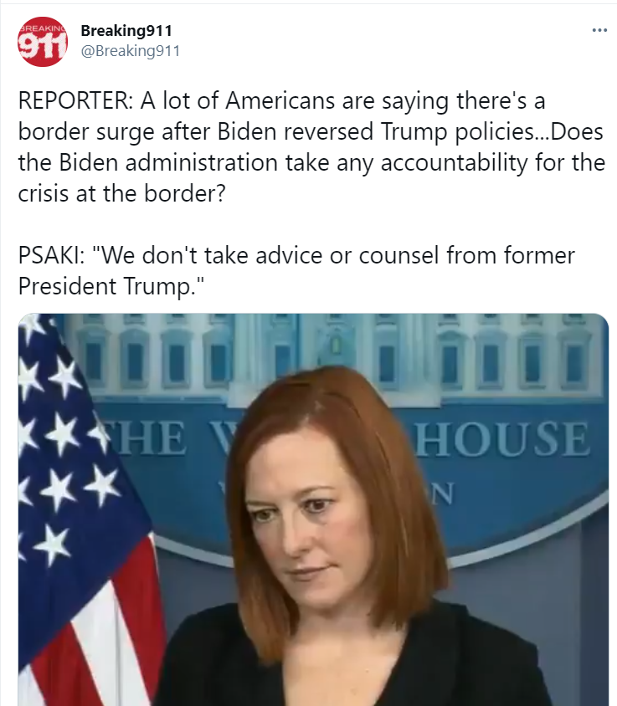This screenshot has height=706, width=617.
Task: Click the HOUSE lettering on video backdrop
Action: click(x=501, y=438)
